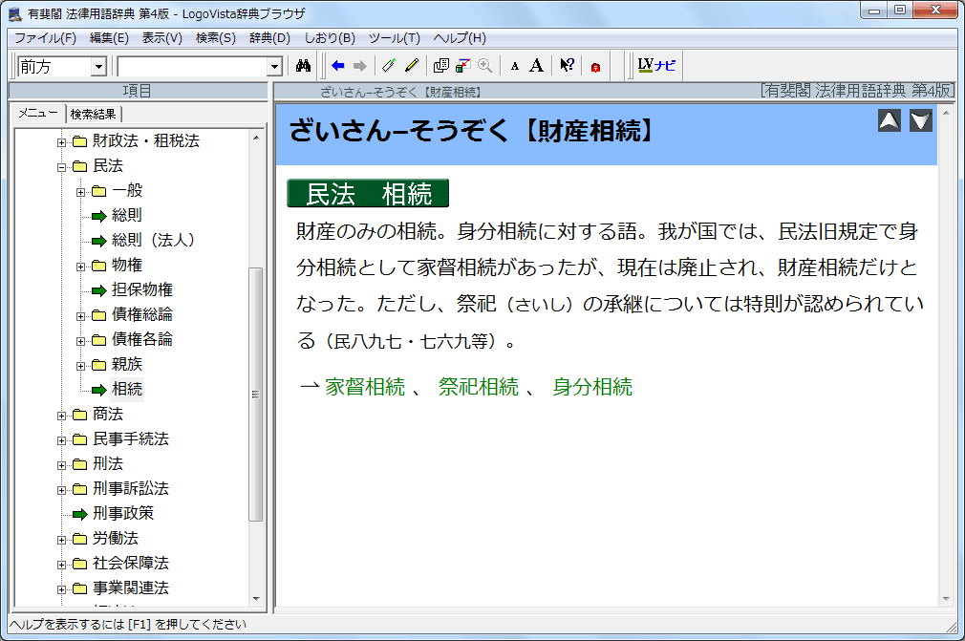Expand the 商法 tree folder
The height and width of the screenshot is (641, 965).
point(62,415)
